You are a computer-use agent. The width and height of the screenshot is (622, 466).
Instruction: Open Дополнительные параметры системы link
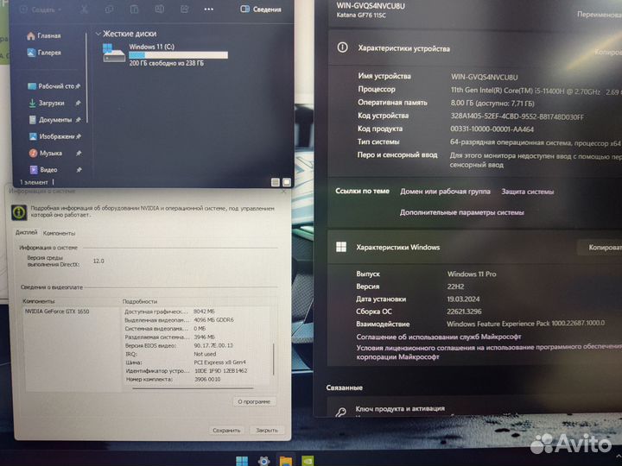tap(461, 212)
